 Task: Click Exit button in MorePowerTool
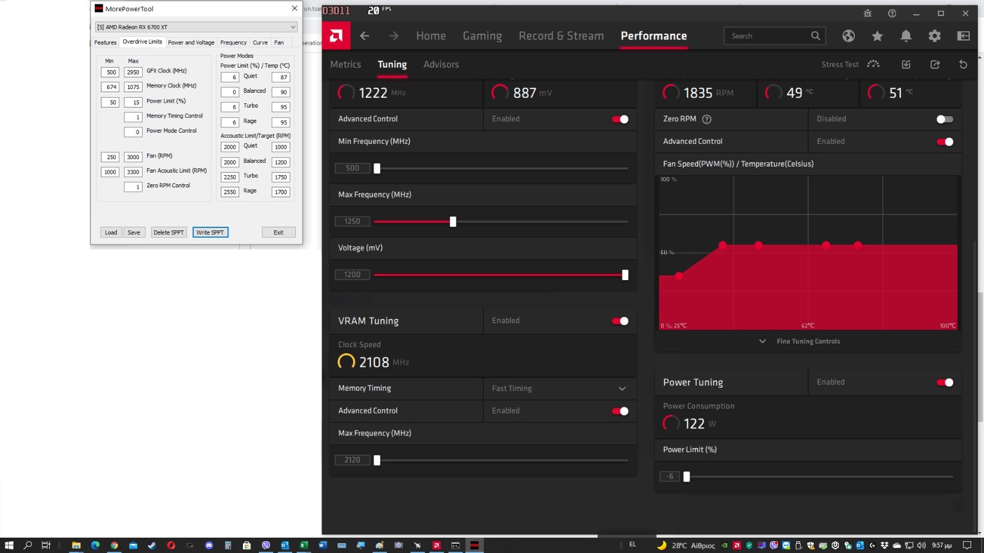279,232
